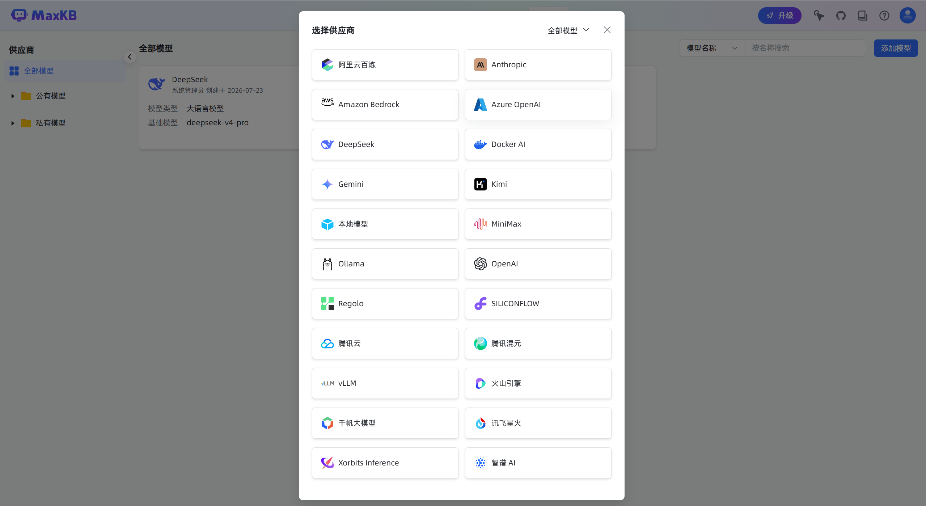Click the 添加模型 button
The width and height of the screenshot is (926, 506).
[x=895, y=48]
